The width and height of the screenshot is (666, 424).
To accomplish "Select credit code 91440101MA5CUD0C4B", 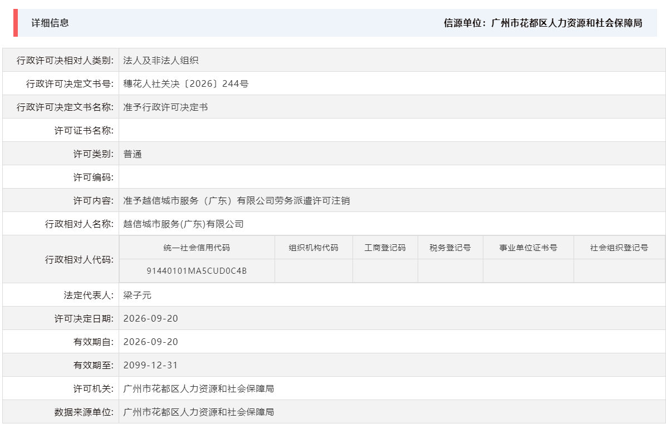I will click(x=197, y=271).
